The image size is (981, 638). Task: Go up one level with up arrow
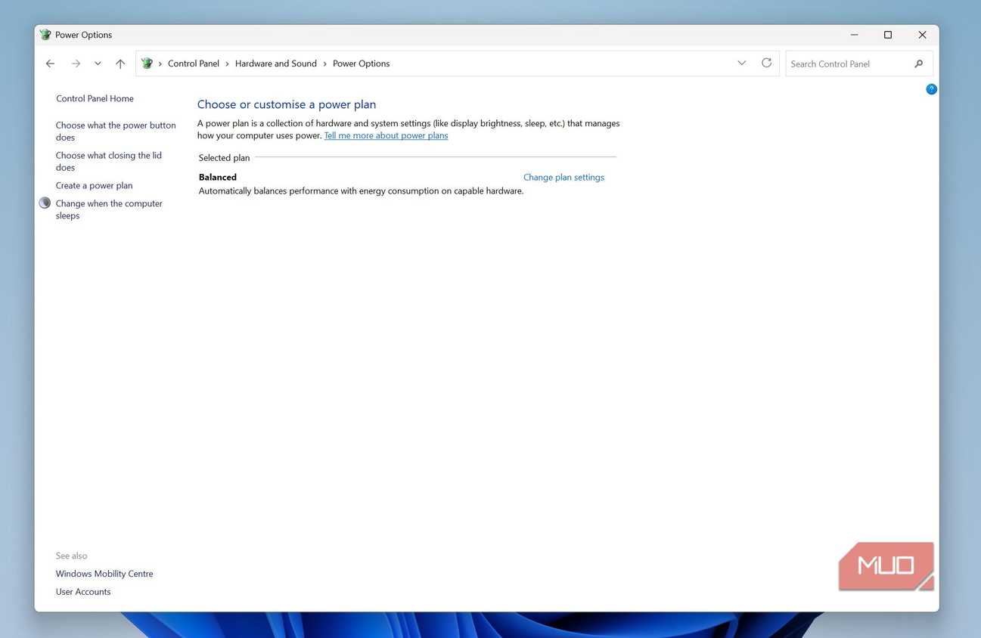120,63
